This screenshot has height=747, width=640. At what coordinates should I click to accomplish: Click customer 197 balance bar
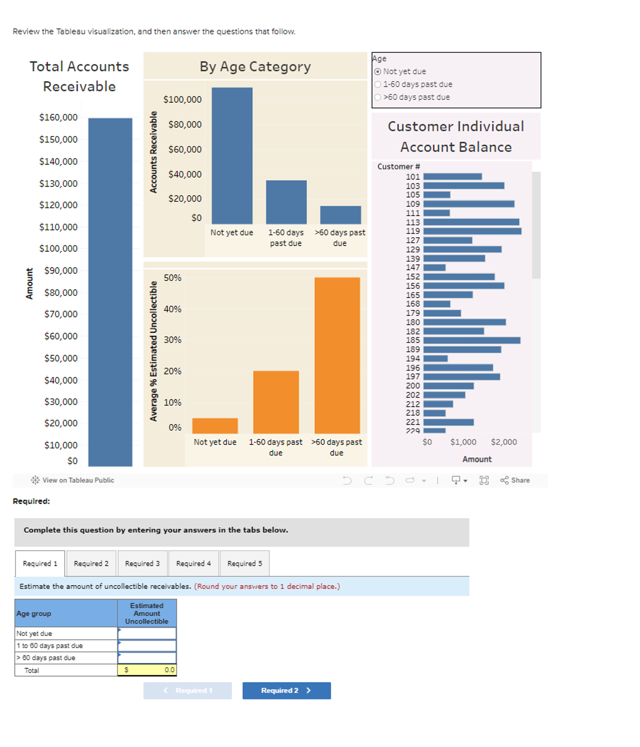[x=462, y=377]
